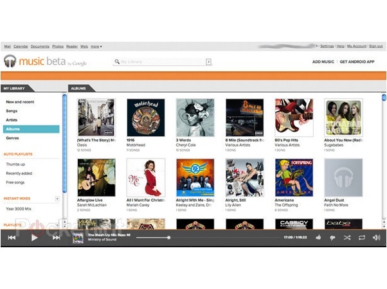Mute the volume with the speaker icon
Viewport: 387px width, 289px height.
point(376,238)
